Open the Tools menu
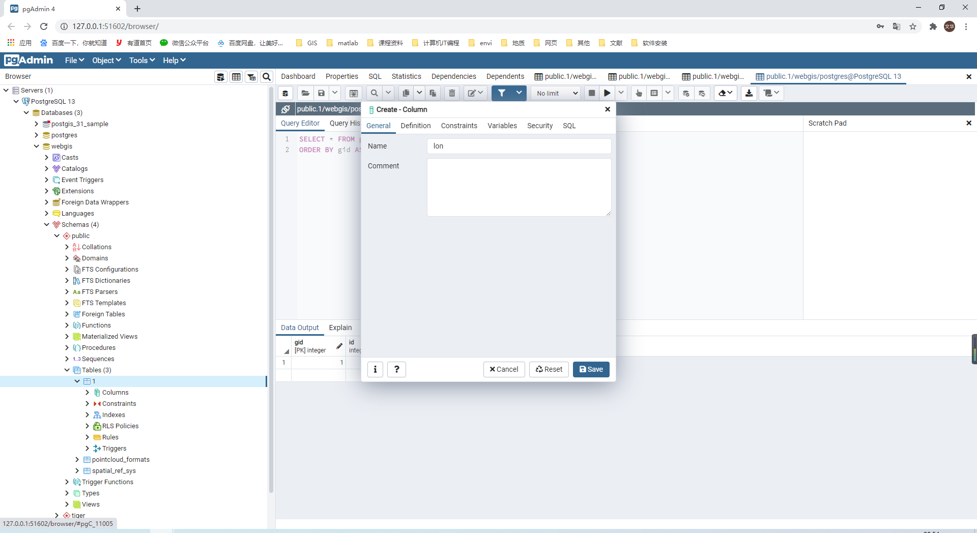Image resolution: width=977 pixels, height=533 pixels. tap(141, 61)
